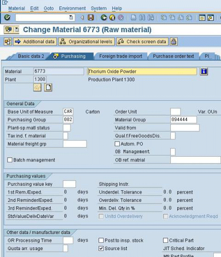Save using the floppy disk icon
Image resolution: width=221 pixels, height=257 pixels.
click(x=91, y=17)
